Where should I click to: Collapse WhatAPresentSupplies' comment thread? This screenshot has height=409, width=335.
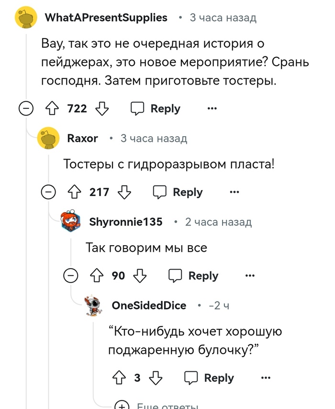coord(25,109)
